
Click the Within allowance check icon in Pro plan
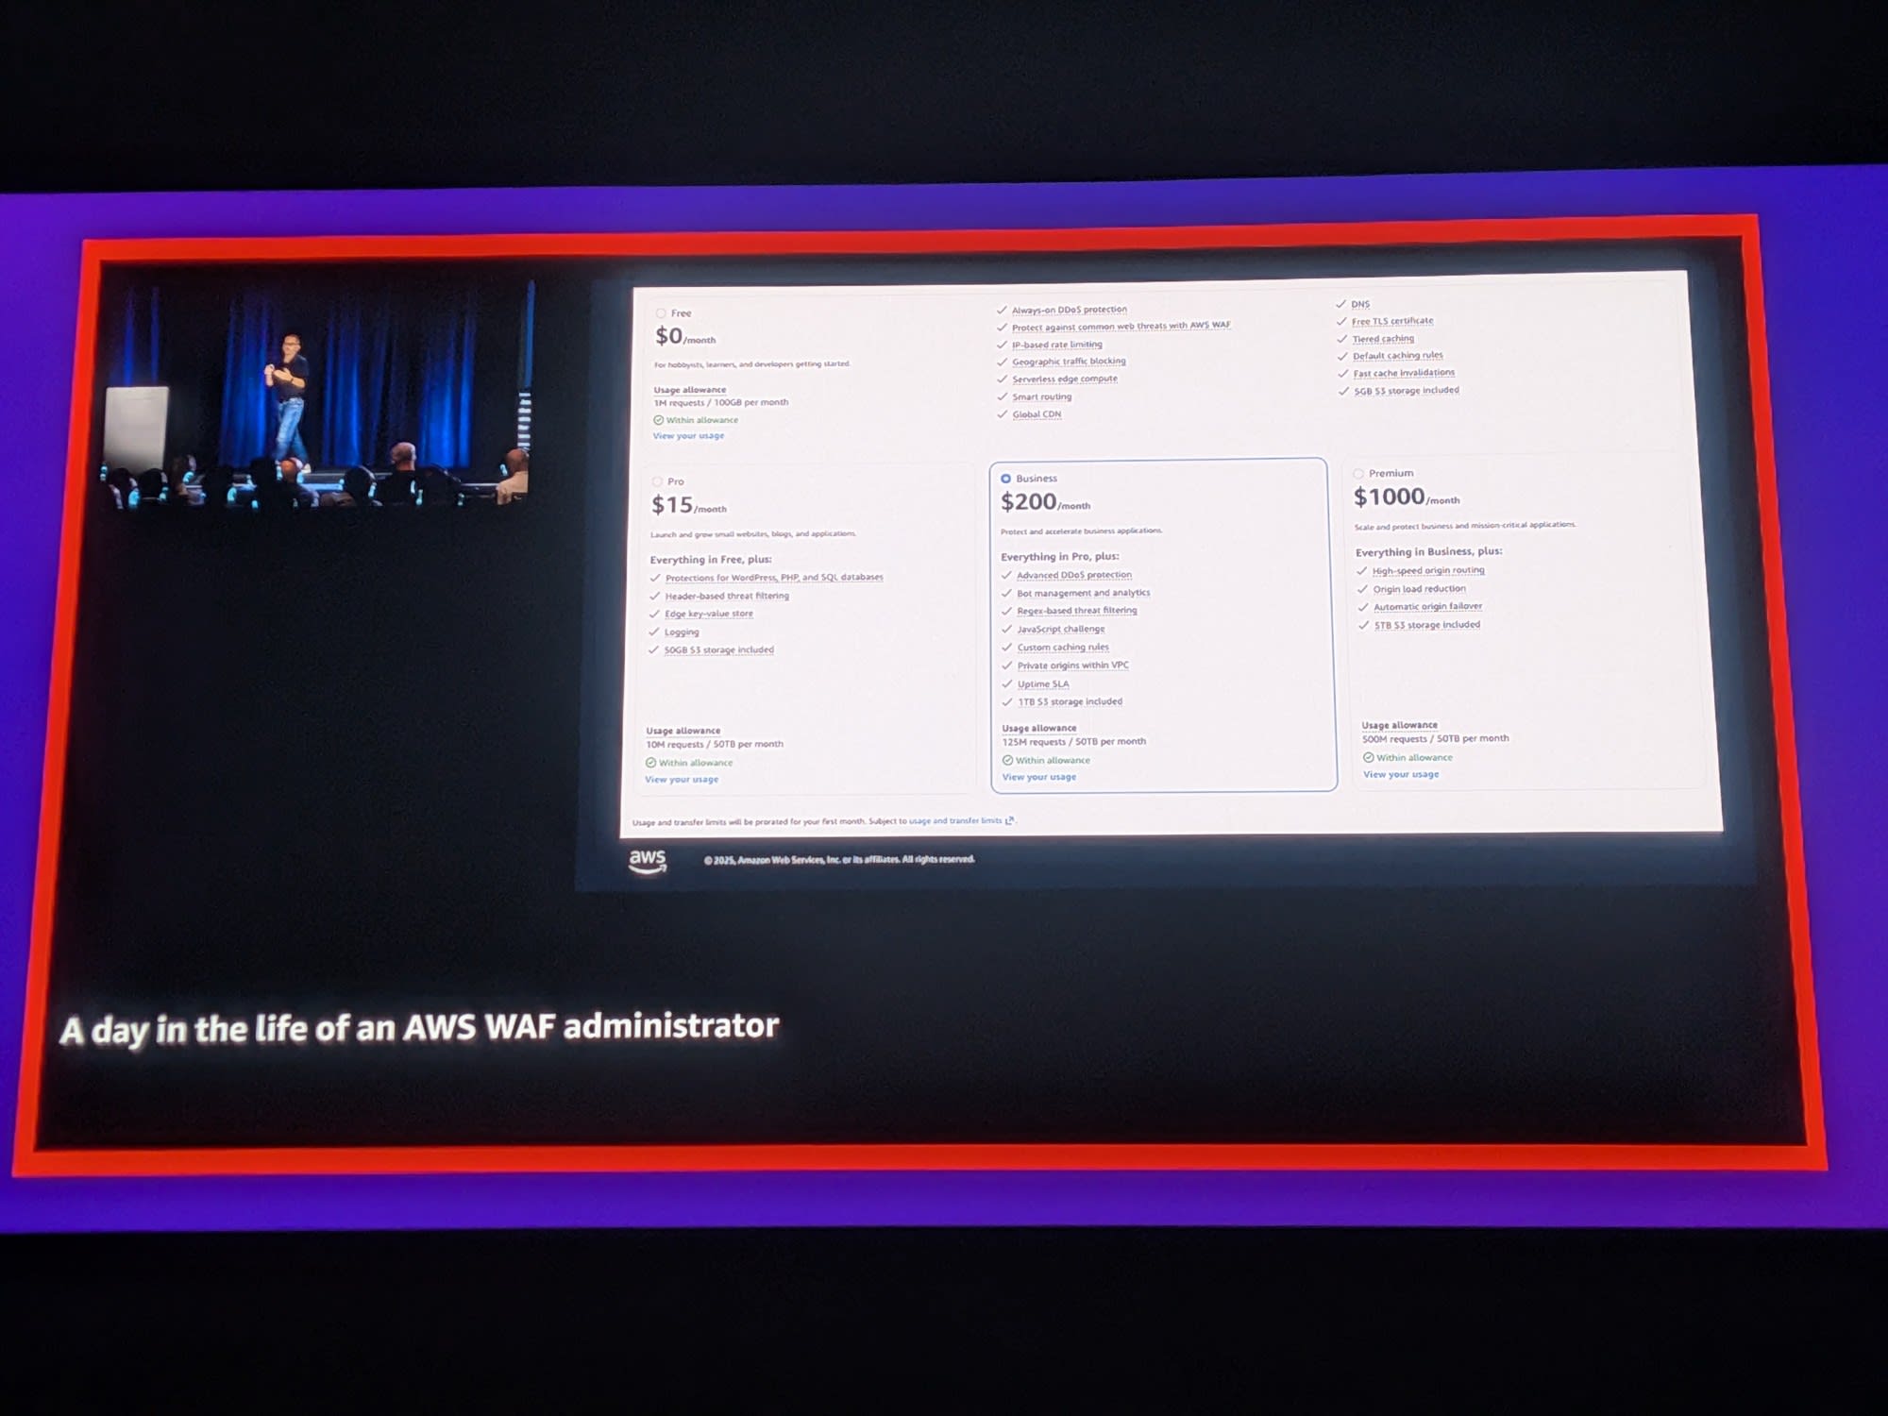coord(650,763)
